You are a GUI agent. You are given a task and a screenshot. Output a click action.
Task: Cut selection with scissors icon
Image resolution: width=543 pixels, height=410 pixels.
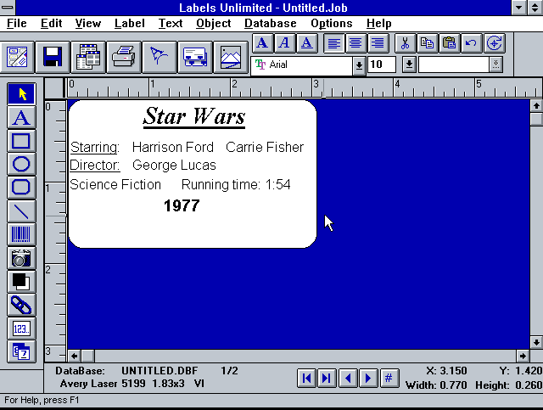[x=406, y=43]
